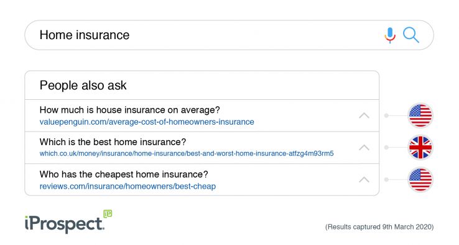Click the 'Results captured 9th March 2020' note
This screenshot has height=245, width=459.
[x=379, y=227]
